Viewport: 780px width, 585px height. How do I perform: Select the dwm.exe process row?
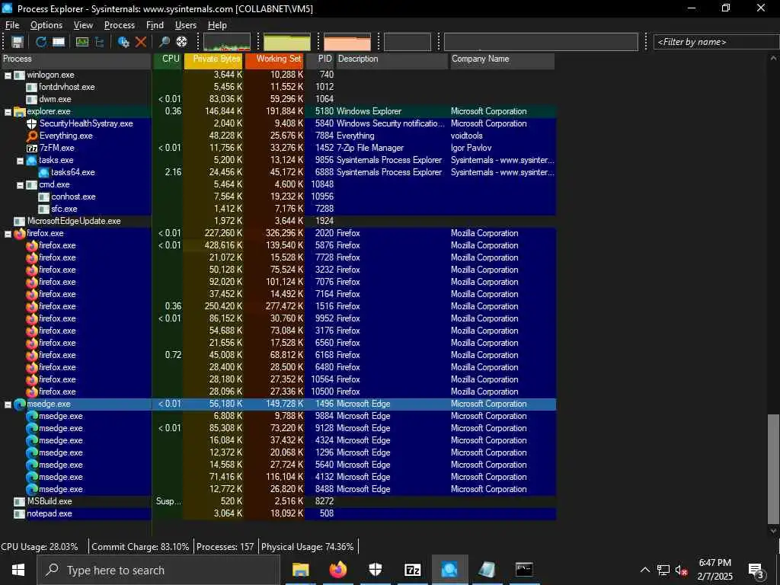click(x=278, y=100)
